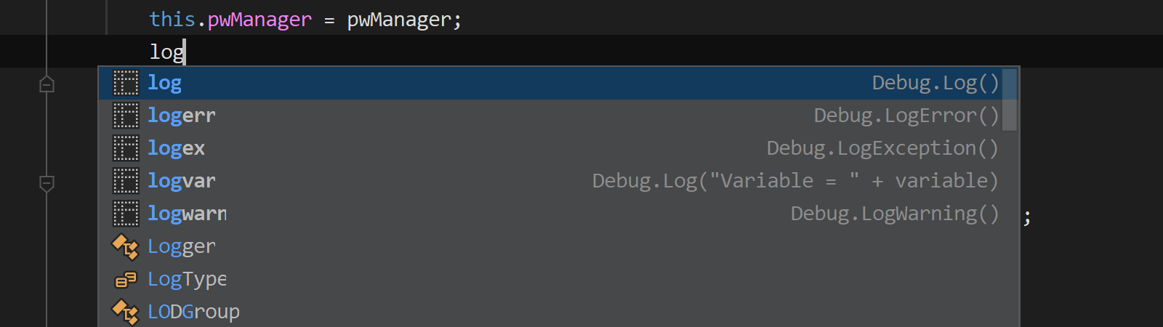The image size is (1163, 327).
Task: Pick the logex snippet suggestion
Action: 558,148
